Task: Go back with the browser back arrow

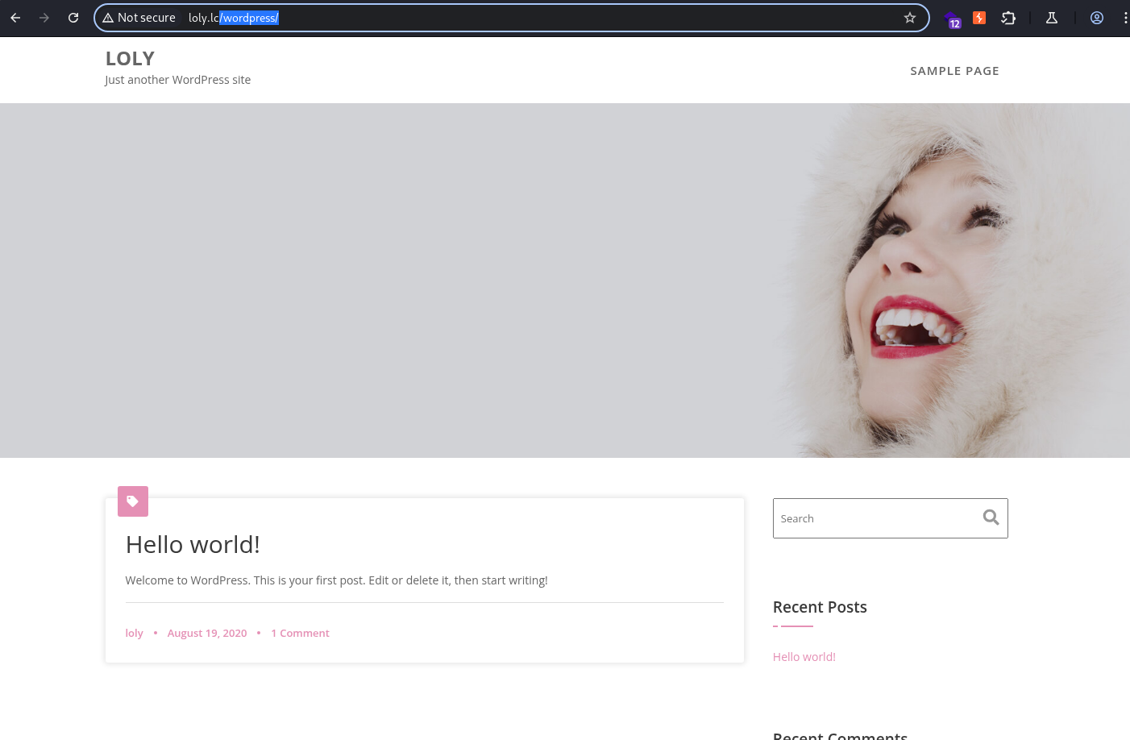Action: (15, 18)
